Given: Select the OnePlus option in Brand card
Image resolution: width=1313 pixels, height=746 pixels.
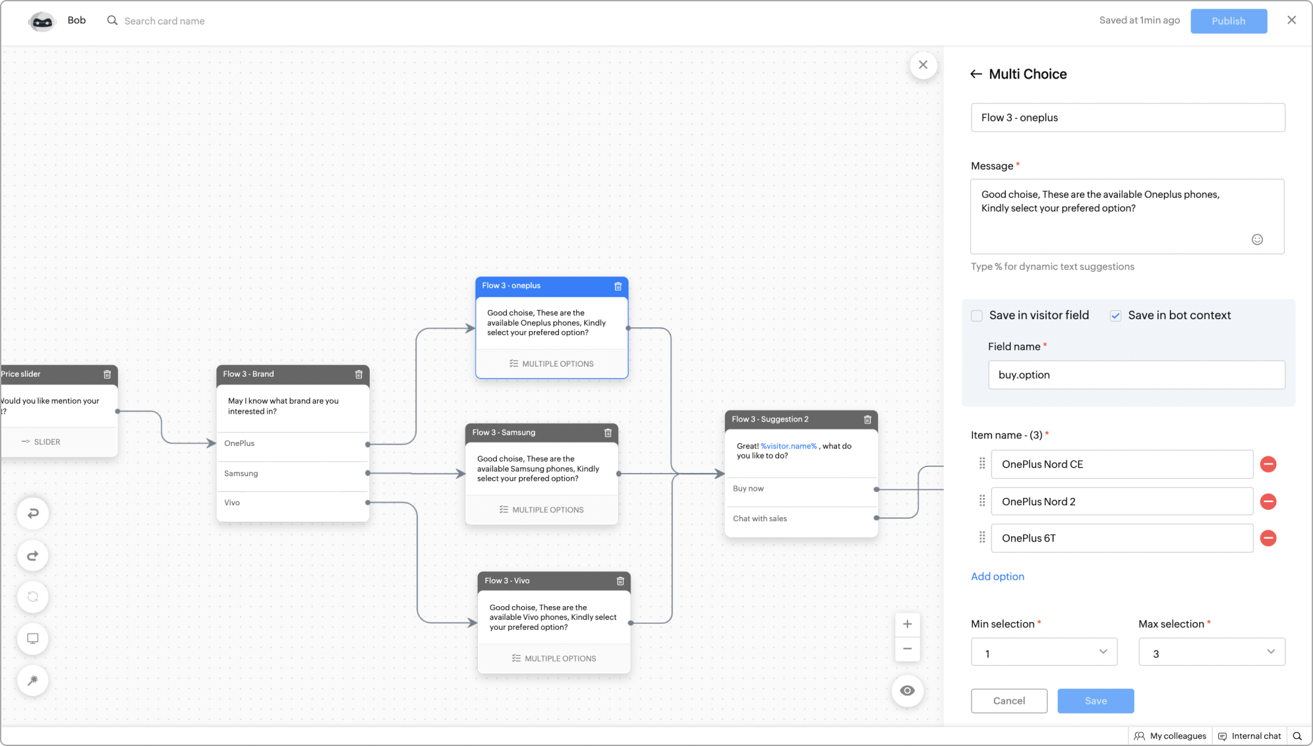Looking at the screenshot, I should tap(293, 444).
